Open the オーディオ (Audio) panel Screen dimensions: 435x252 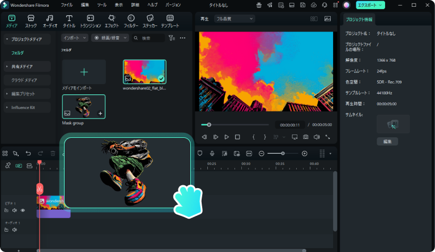pyautogui.click(x=50, y=21)
